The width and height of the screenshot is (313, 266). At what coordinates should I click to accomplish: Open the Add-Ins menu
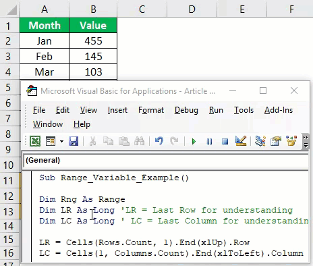coord(279,110)
